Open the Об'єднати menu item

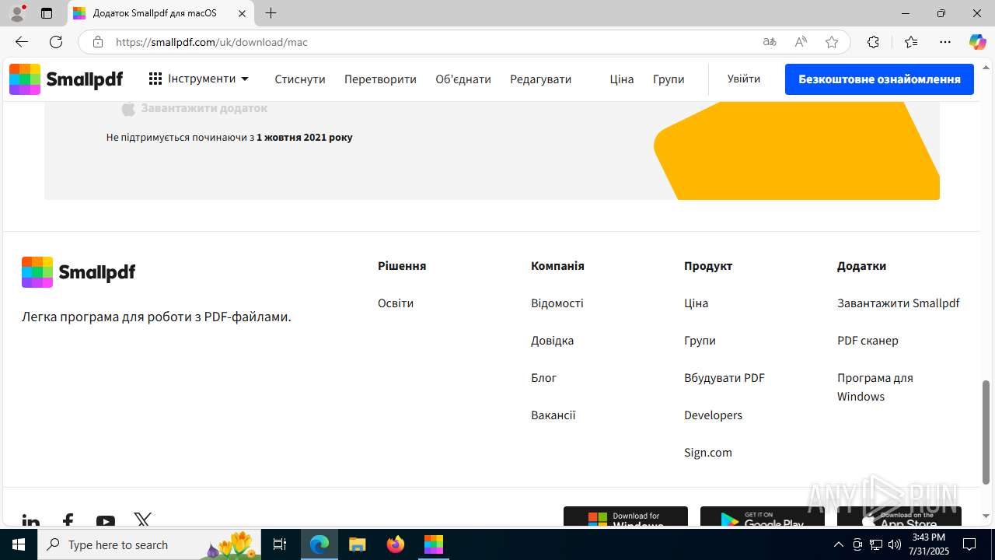tap(463, 79)
